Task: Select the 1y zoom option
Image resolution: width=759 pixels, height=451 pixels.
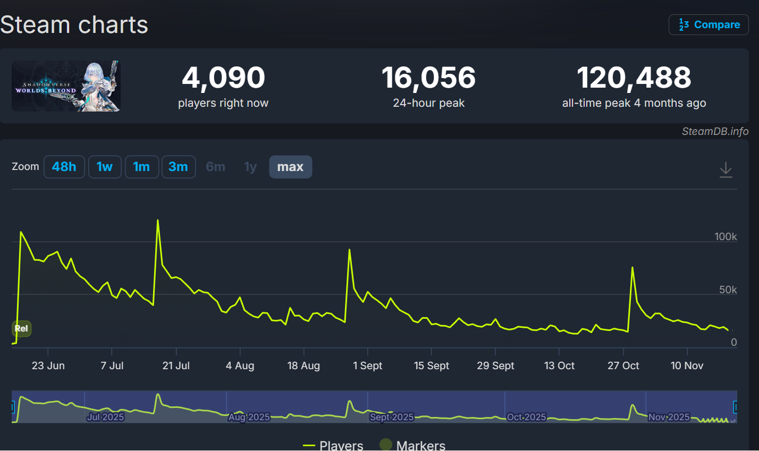Action: click(x=250, y=167)
